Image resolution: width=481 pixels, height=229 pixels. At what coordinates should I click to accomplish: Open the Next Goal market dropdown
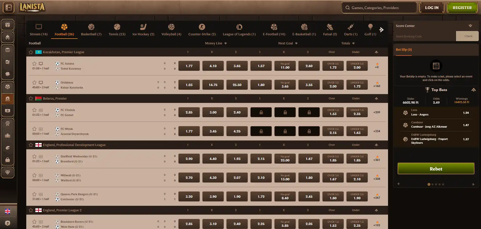pyautogui.click(x=288, y=43)
